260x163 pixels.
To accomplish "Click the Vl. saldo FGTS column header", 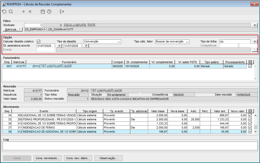I will tap(187, 62).
